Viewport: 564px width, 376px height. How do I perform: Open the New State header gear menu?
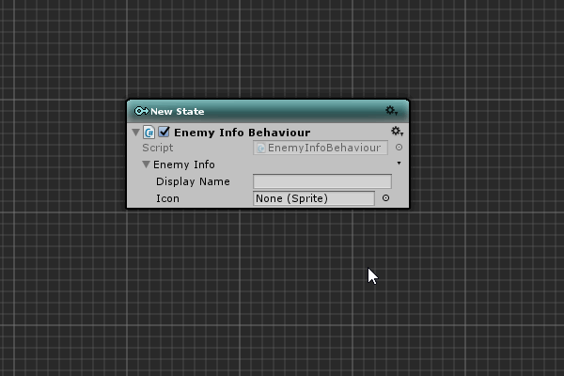[x=392, y=111]
